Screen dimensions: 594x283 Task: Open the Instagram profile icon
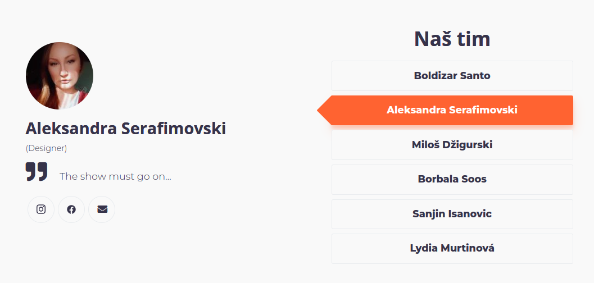[41, 209]
